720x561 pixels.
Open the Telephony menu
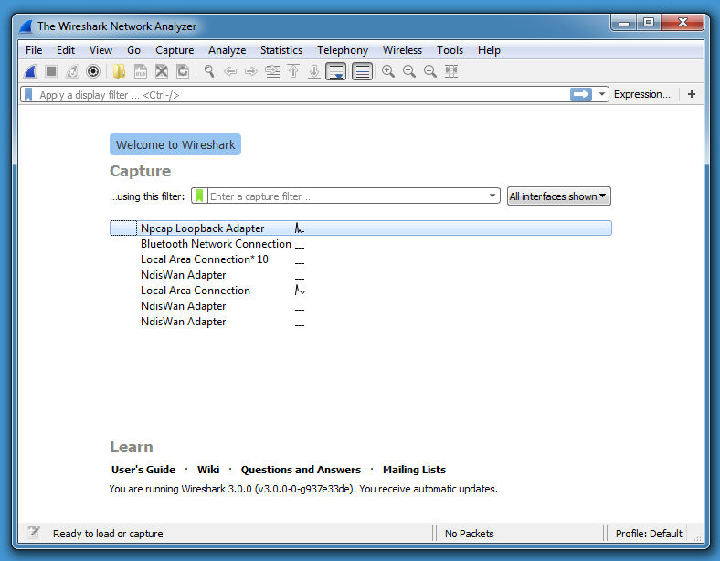[x=343, y=50]
